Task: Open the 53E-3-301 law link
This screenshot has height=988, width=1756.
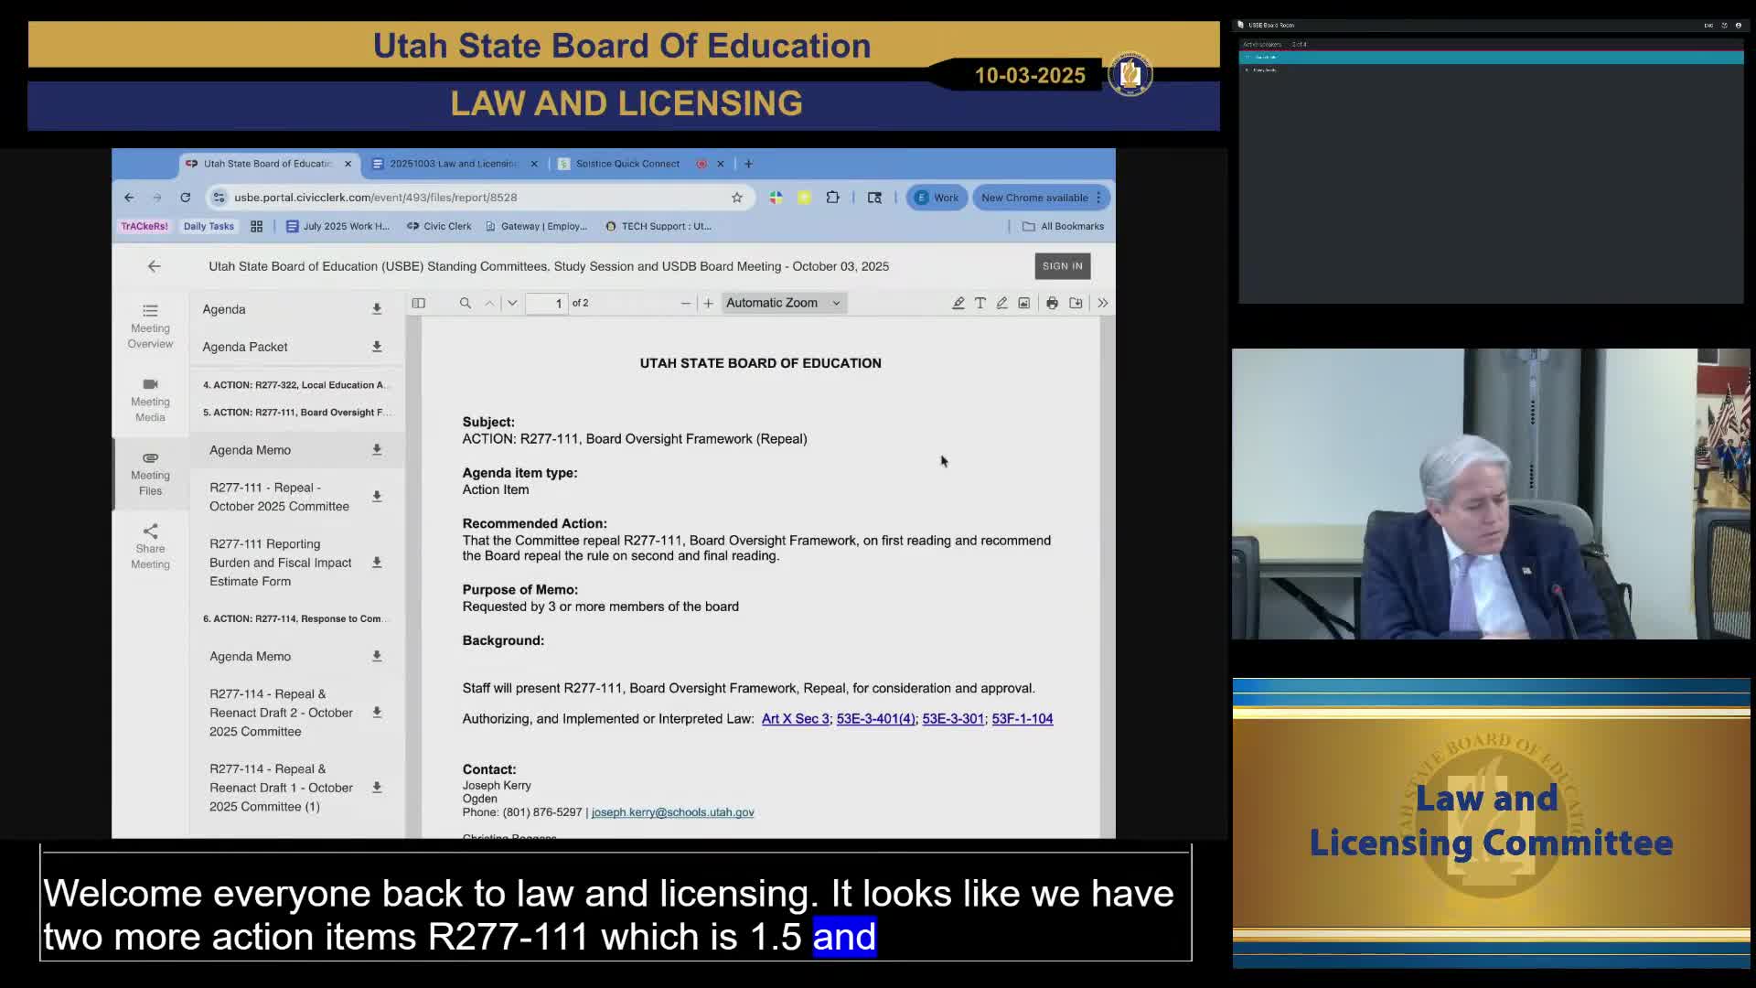Action: (952, 719)
